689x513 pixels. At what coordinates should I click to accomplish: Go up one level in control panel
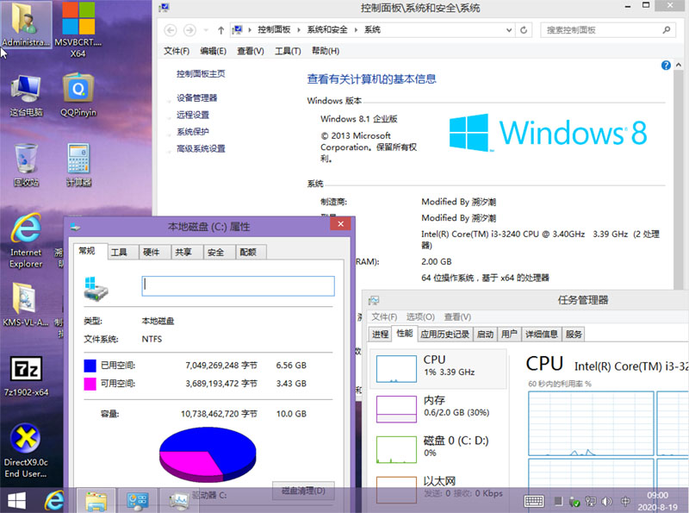point(221,30)
